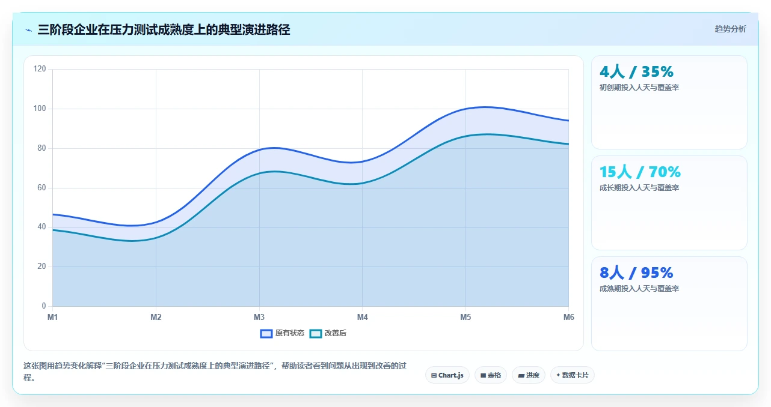Click the 原有状态 legend color box
Screen dimensions: 771x407
(x=266, y=333)
